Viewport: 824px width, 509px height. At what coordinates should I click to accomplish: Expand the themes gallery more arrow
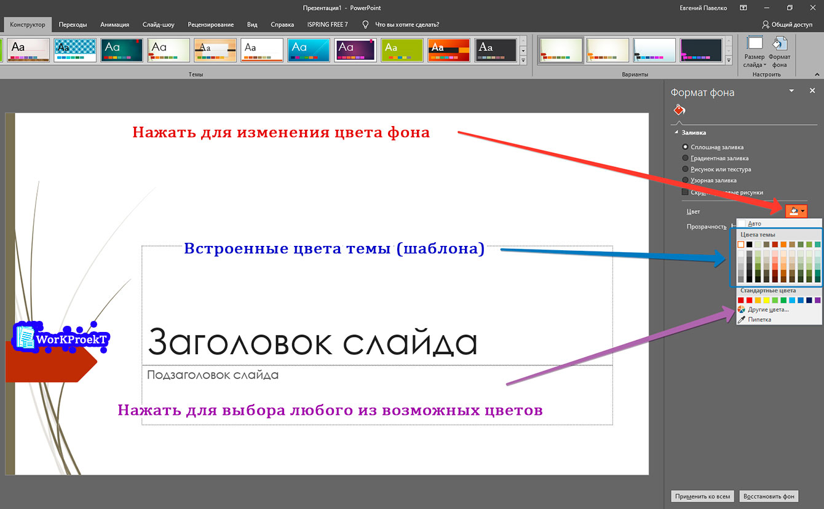coord(523,61)
